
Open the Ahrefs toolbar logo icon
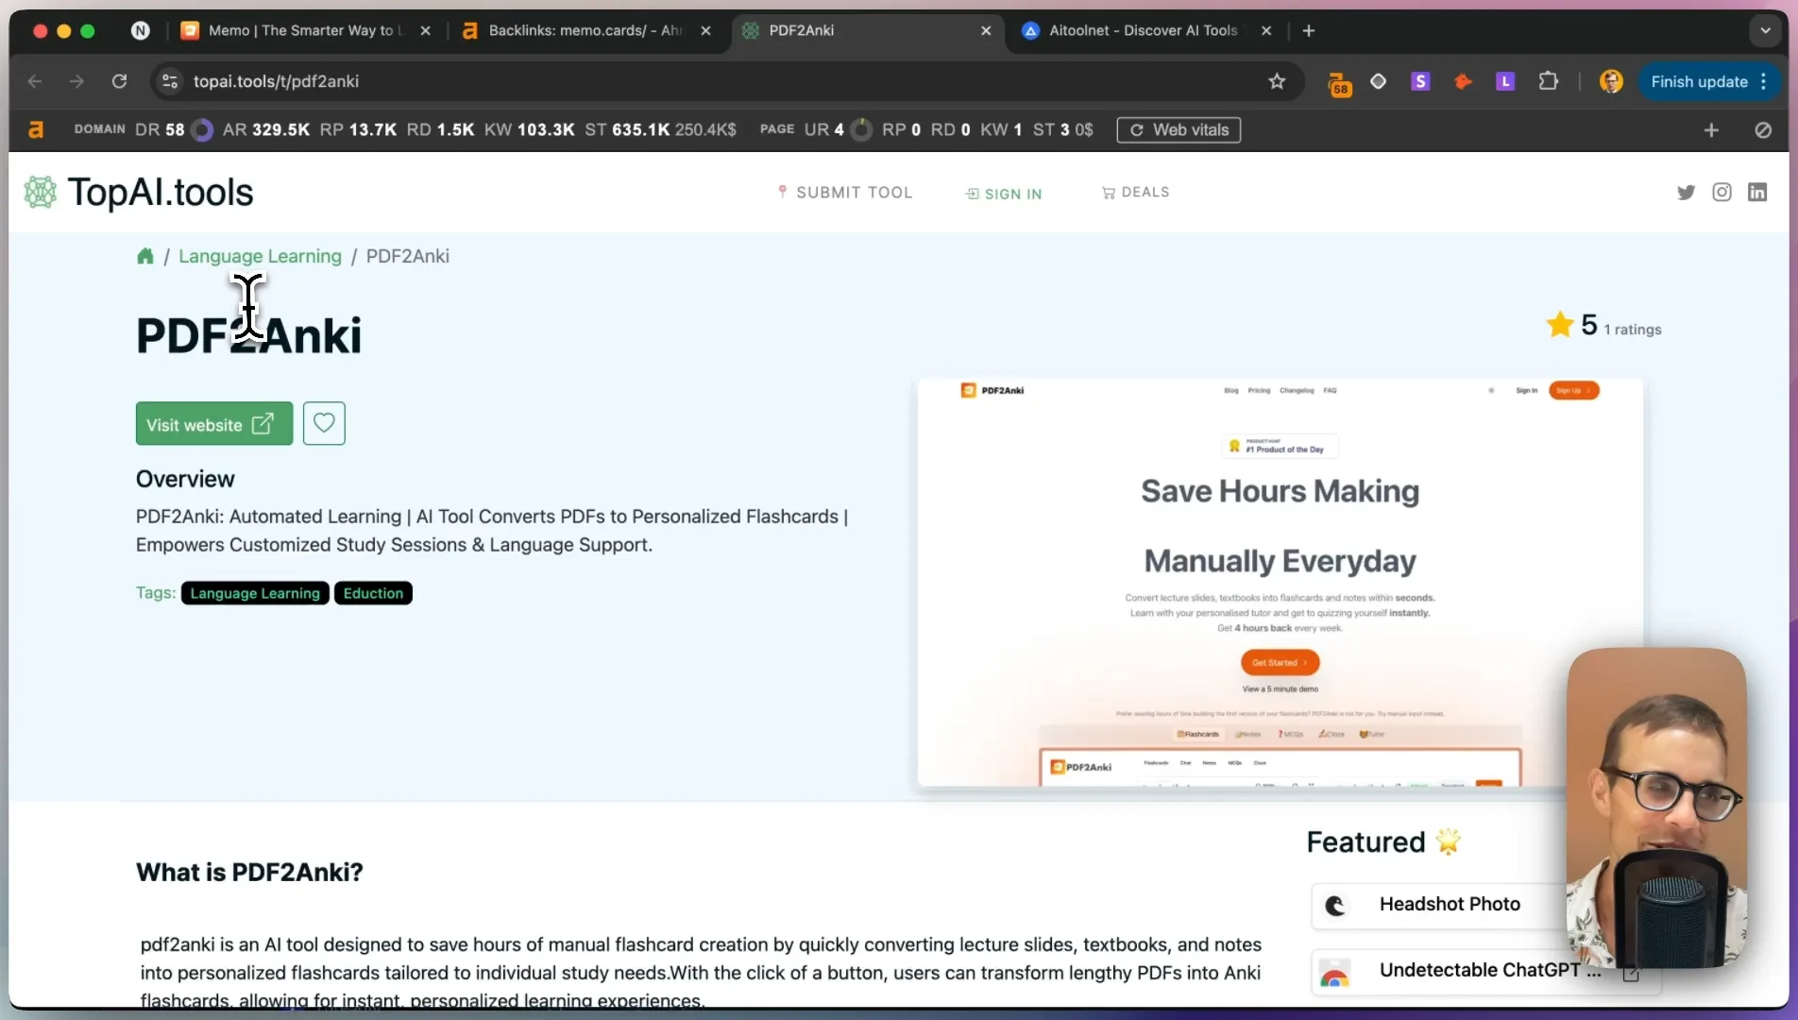tap(36, 129)
